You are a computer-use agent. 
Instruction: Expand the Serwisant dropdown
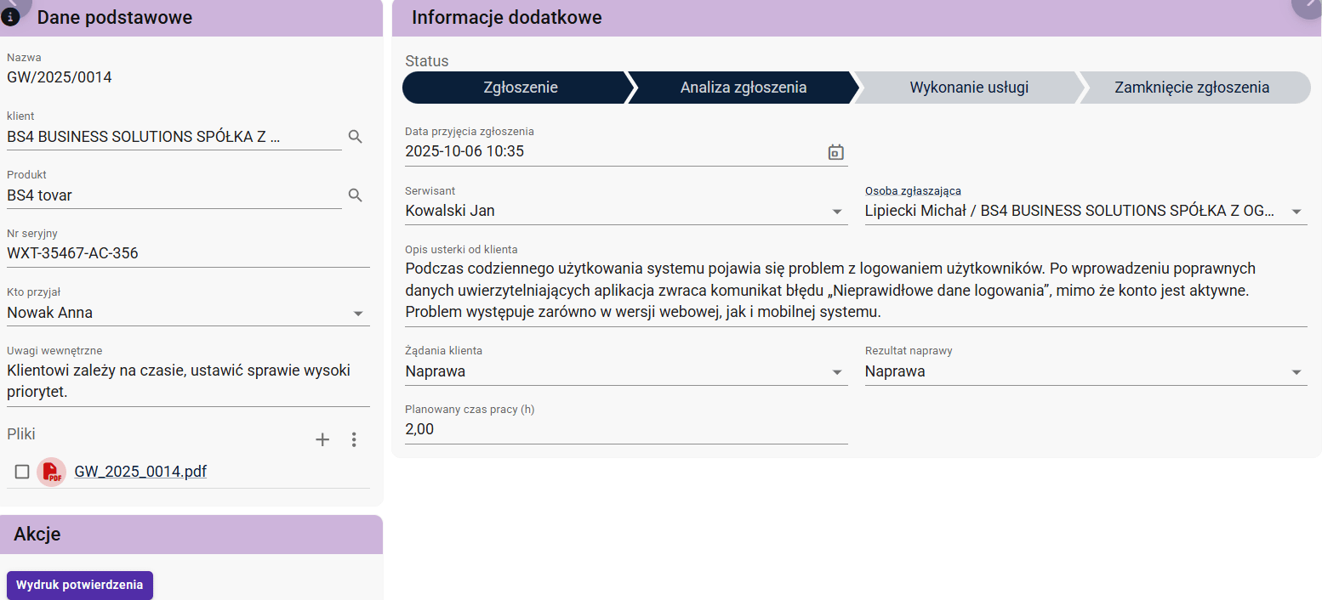coord(837,212)
